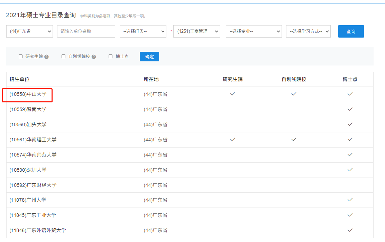Click the 博士点 checkmark for 广州大学
The image size is (385, 242).
pyautogui.click(x=350, y=200)
